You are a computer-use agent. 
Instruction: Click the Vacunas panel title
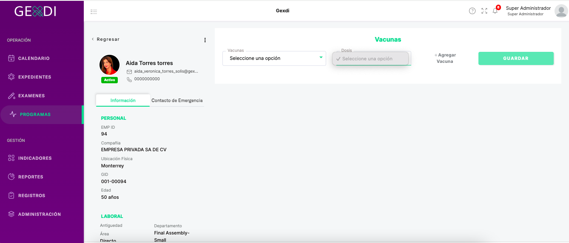point(388,39)
